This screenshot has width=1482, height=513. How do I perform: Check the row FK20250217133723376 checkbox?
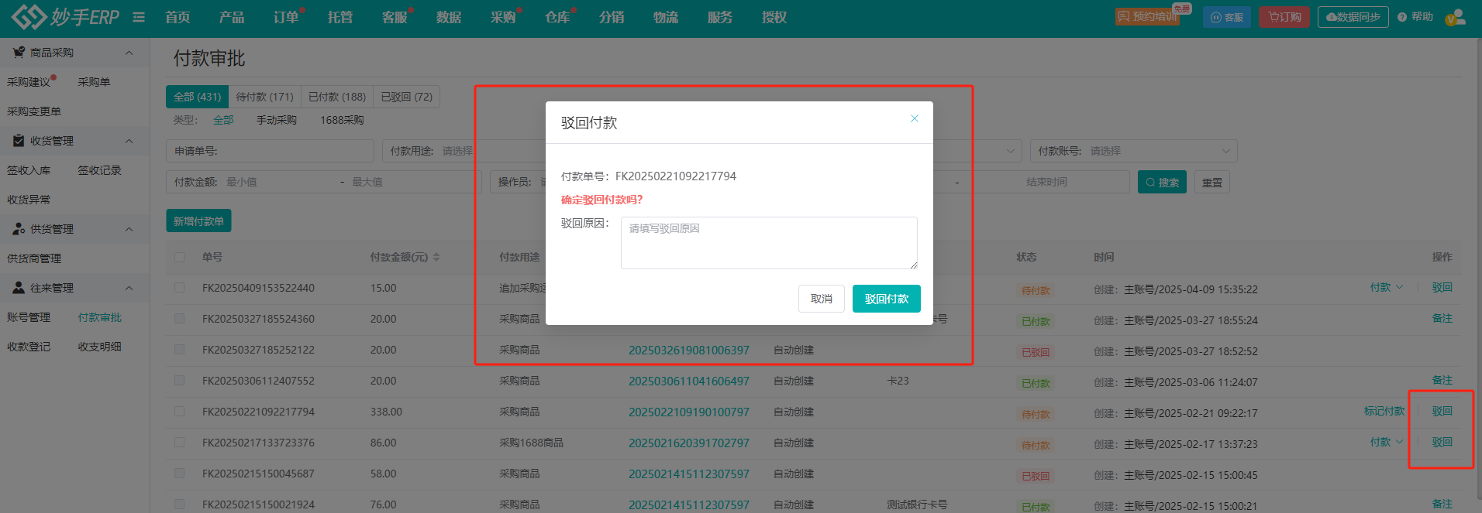point(180,443)
